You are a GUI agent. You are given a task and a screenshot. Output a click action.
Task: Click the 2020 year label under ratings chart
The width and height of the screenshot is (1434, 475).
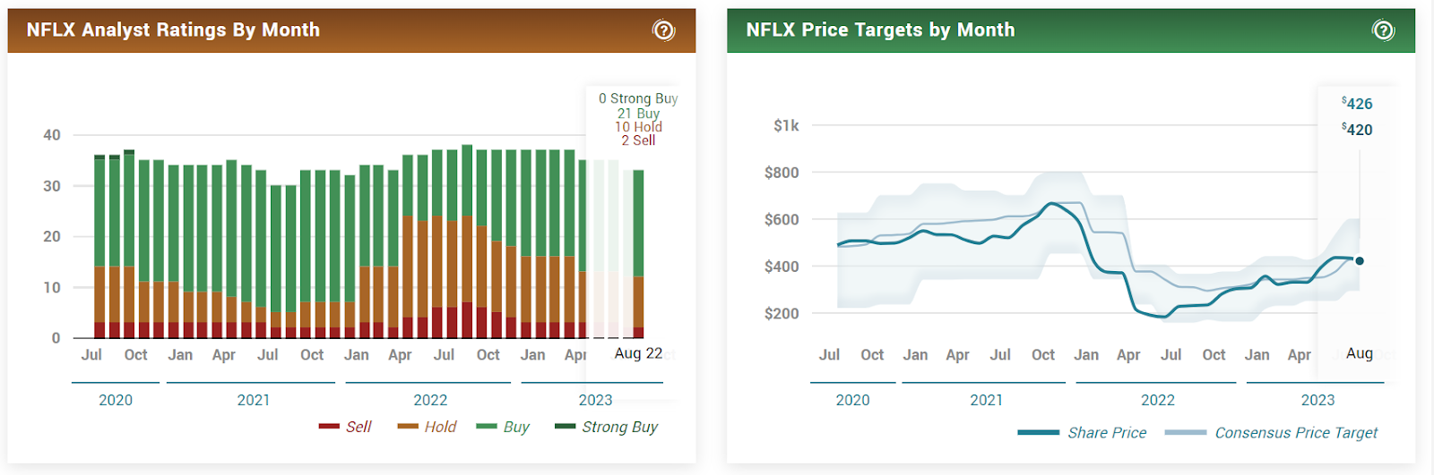point(116,400)
